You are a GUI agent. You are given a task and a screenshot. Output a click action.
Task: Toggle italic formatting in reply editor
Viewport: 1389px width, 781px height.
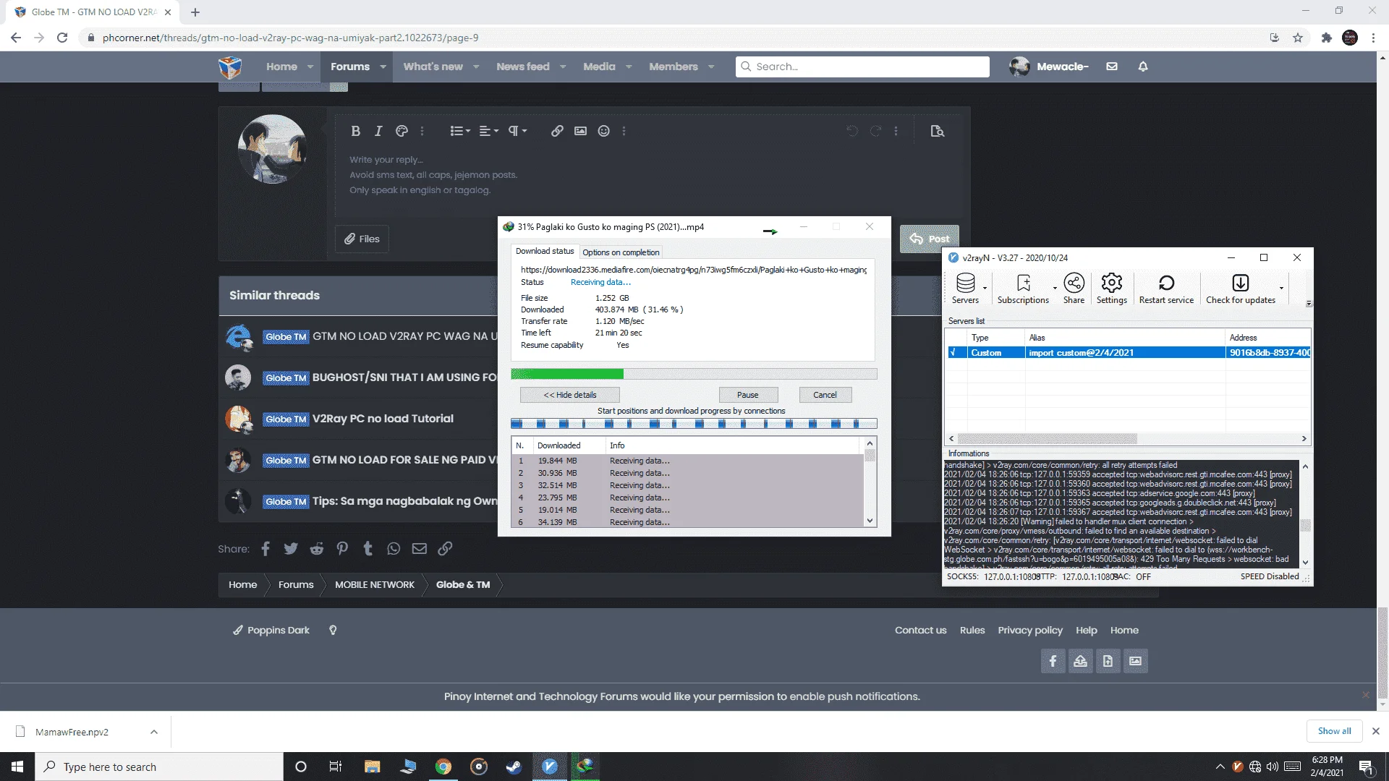tap(378, 131)
